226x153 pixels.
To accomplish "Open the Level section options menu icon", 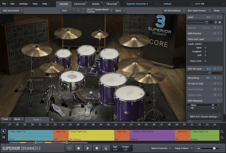I will (218, 17).
